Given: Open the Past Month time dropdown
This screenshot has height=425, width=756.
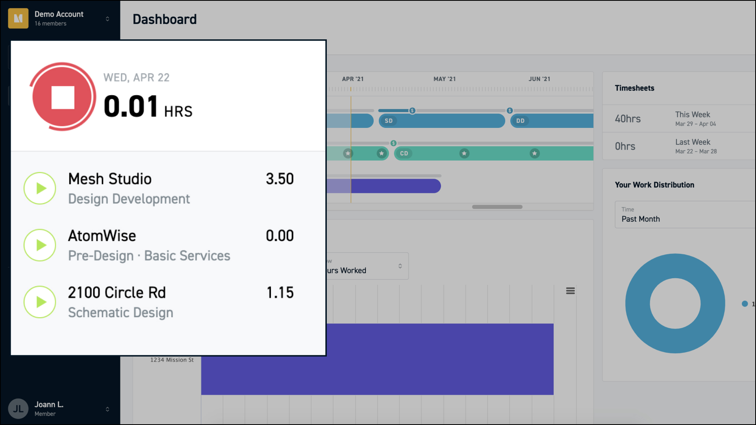Looking at the screenshot, I should click(685, 215).
